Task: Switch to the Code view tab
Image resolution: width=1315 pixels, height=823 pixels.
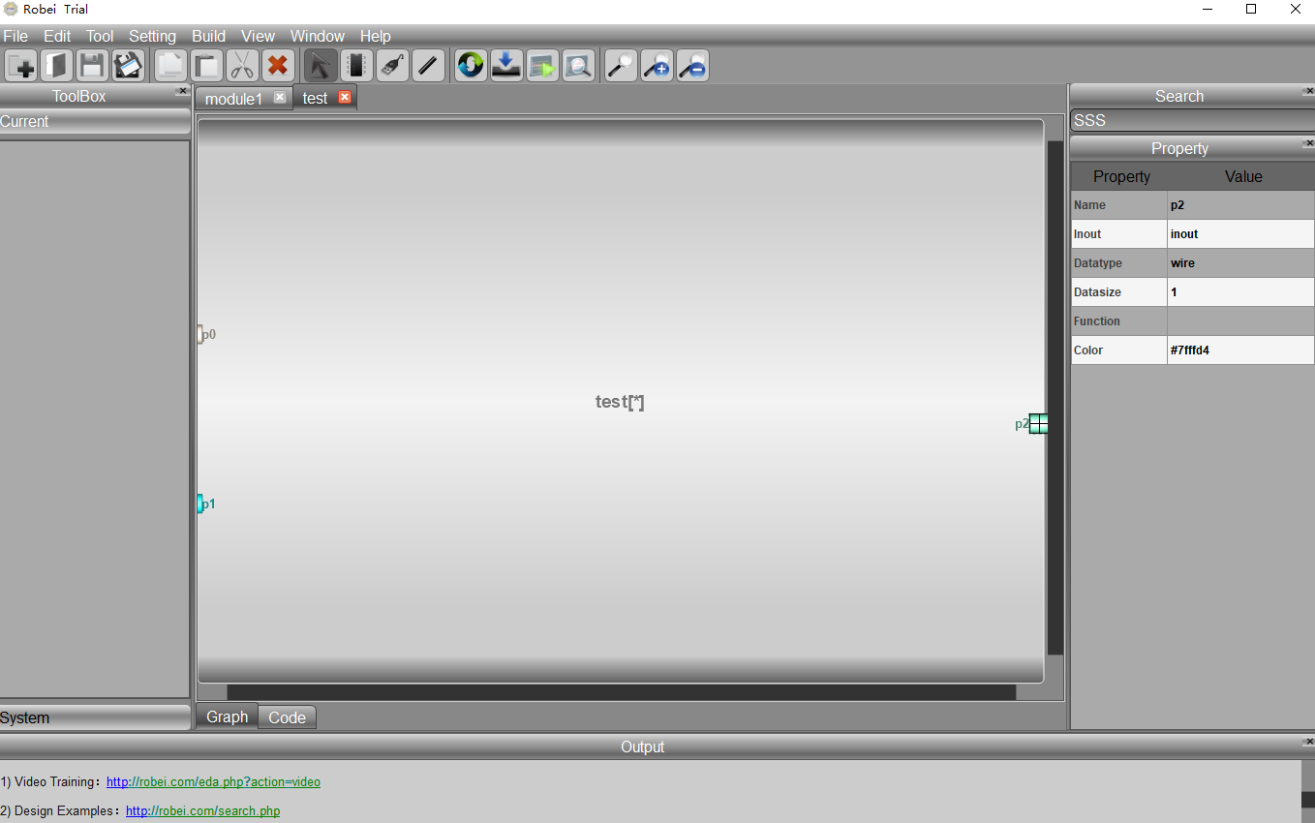Action: click(x=288, y=717)
